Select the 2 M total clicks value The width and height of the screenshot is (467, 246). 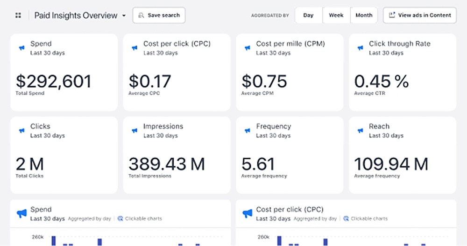point(30,164)
